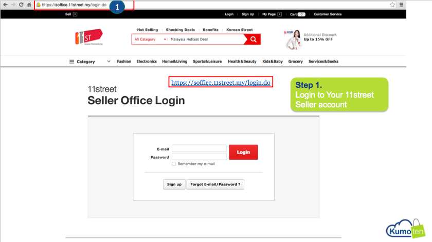Tick Remember my e-mail checkbox
Image resolution: width=432 pixels, height=242 pixels.
tap(174, 164)
